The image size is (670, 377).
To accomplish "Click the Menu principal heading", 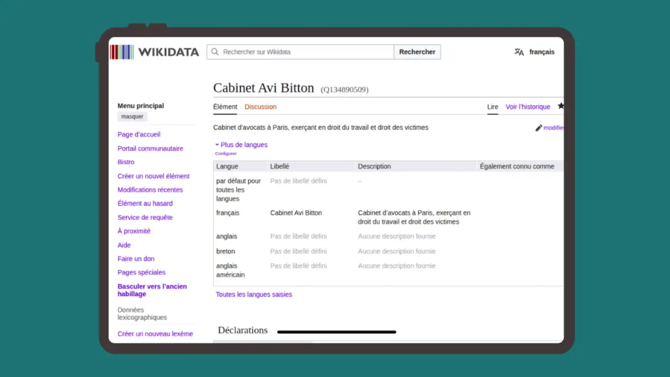I will (141, 106).
